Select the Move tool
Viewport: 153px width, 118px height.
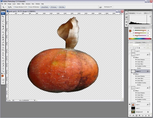point(3,16)
